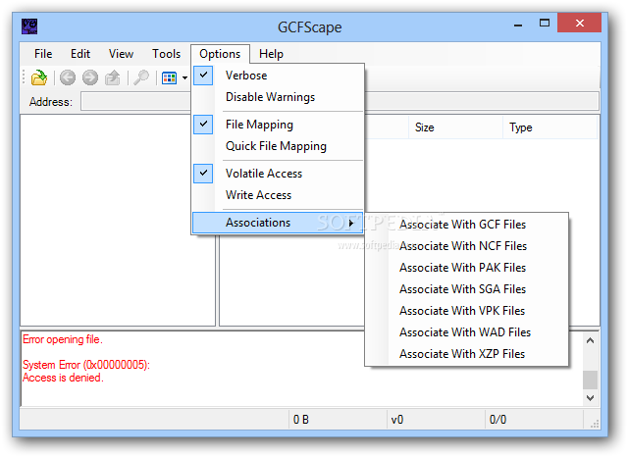Enable Disable Warnings option
This screenshot has width=628, height=457.
pos(278,97)
